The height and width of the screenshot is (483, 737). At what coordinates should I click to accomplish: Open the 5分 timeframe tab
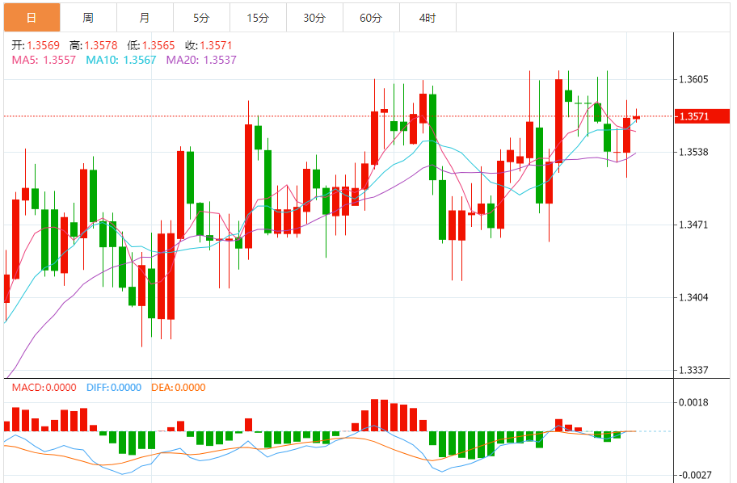201,18
